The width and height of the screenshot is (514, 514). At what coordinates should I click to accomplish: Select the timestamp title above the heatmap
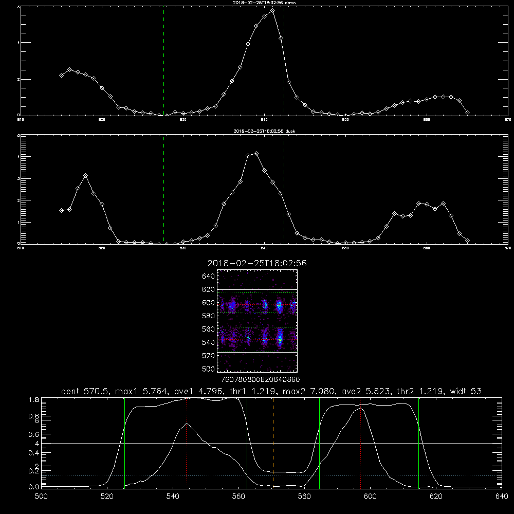pos(257,263)
